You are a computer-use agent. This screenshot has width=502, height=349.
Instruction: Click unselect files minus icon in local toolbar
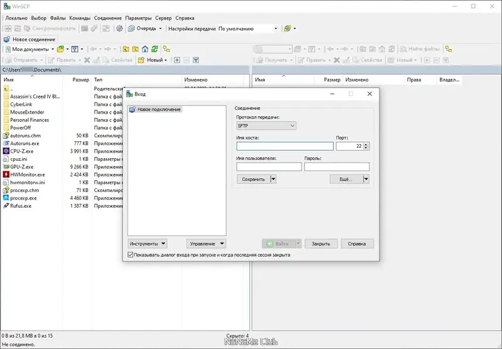coord(186,60)
